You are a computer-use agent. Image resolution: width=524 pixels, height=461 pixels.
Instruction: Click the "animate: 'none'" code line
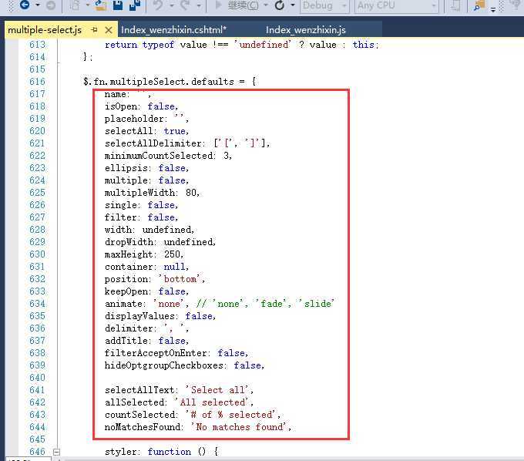(x=219, y=304)
